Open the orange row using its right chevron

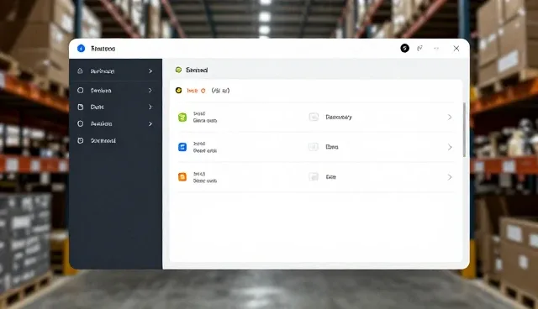click(450, 177)
